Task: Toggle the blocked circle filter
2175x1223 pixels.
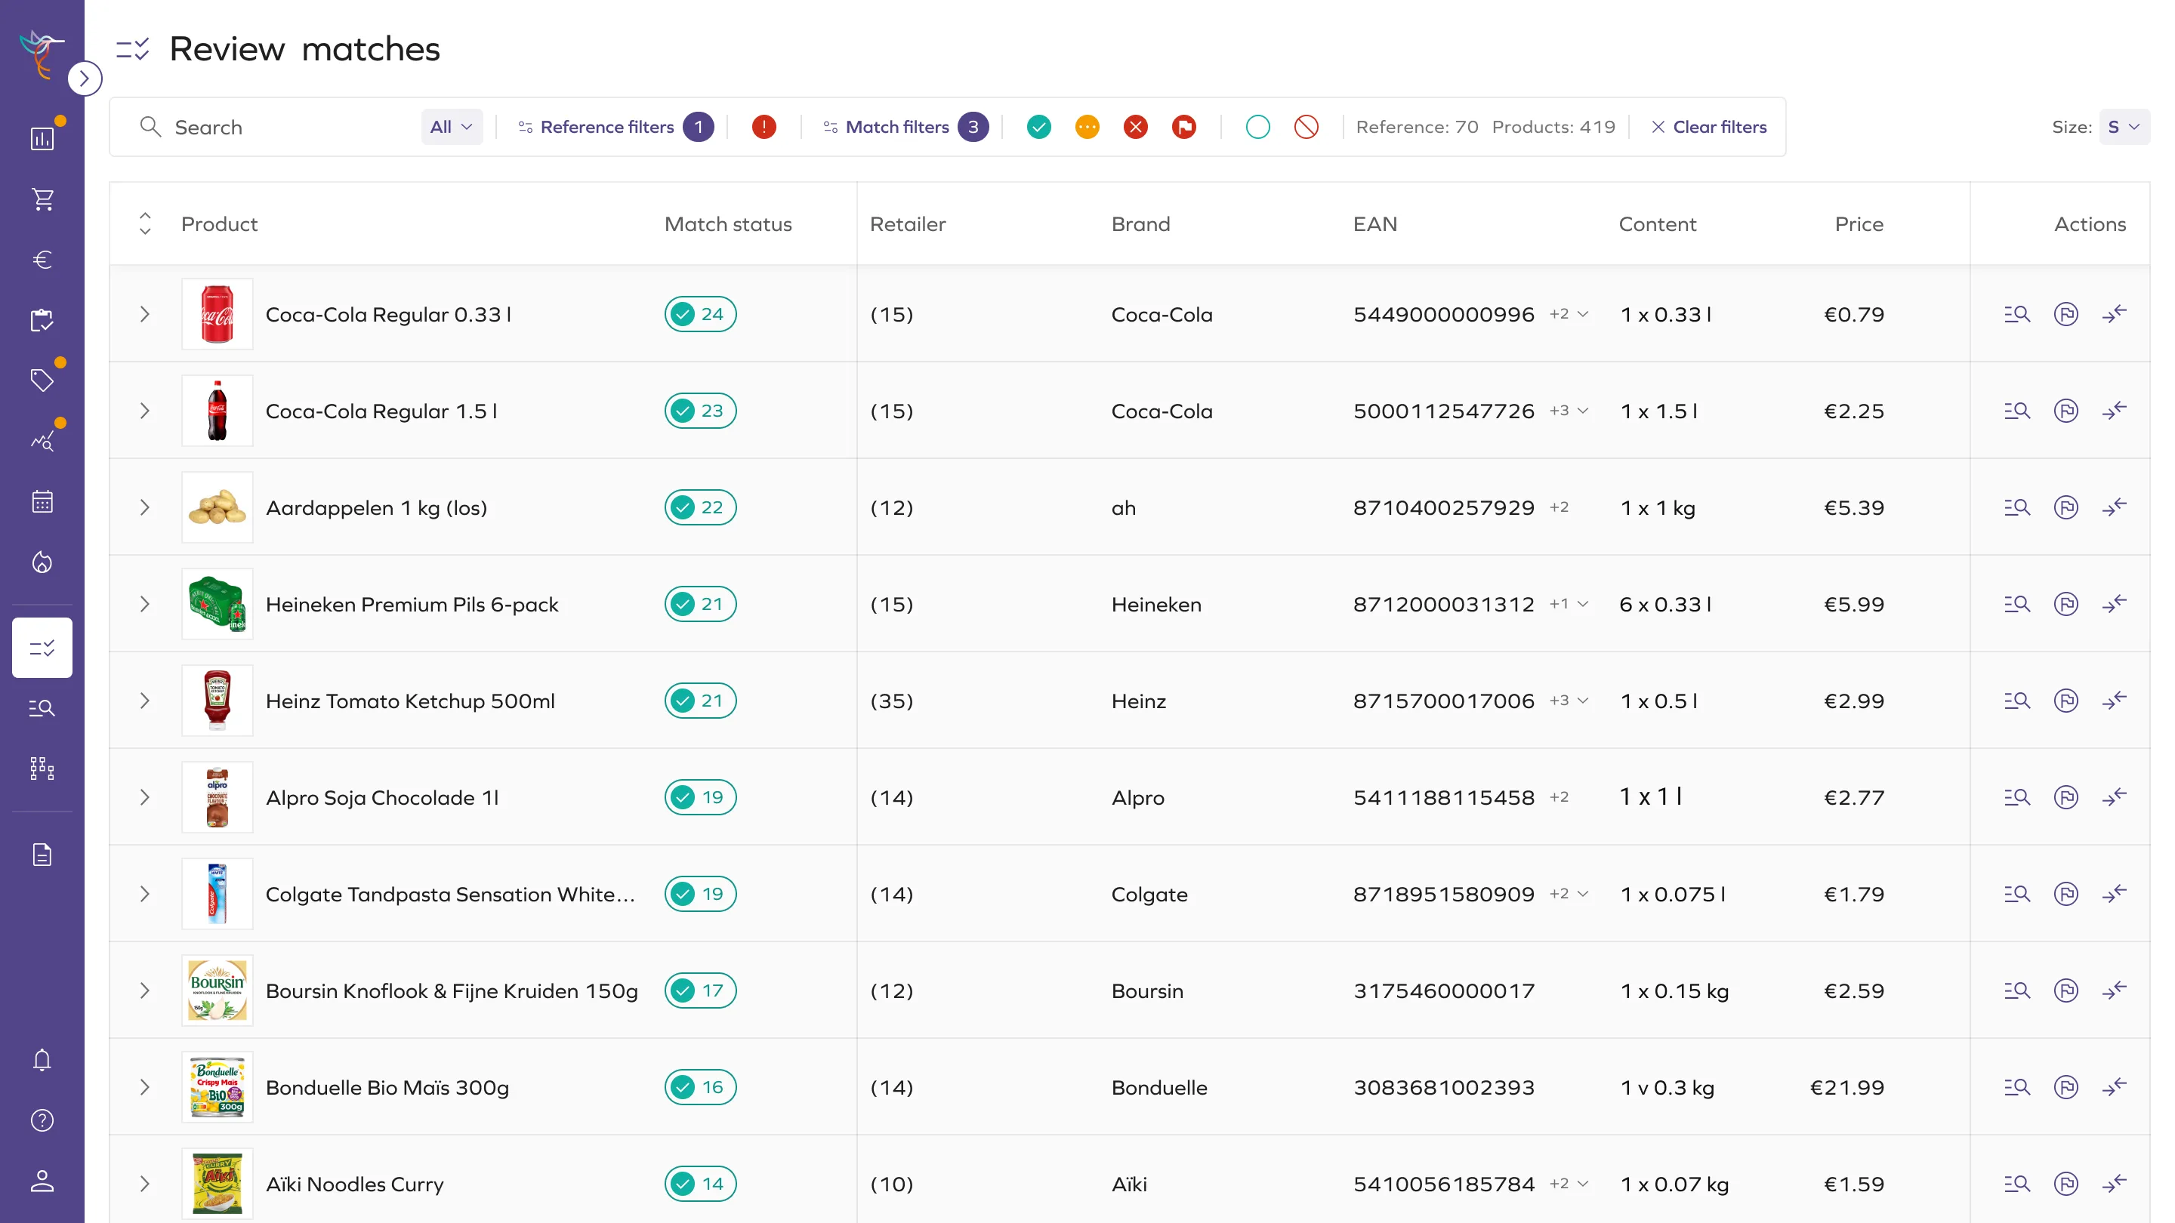Action: (x=1307, y=128)
